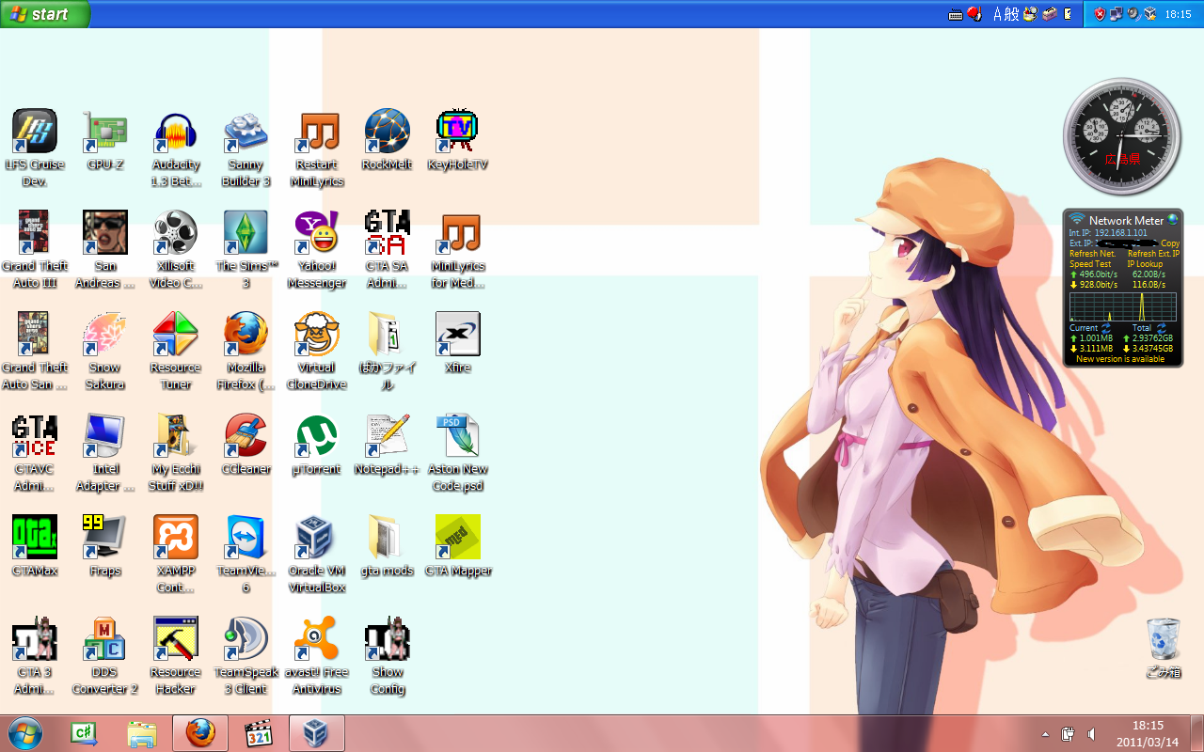Open Virtual CloneDrive

coord(317,351)
